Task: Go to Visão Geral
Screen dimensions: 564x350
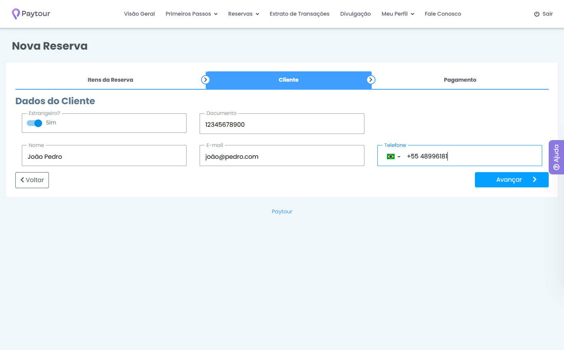Action: pos(139,14)
